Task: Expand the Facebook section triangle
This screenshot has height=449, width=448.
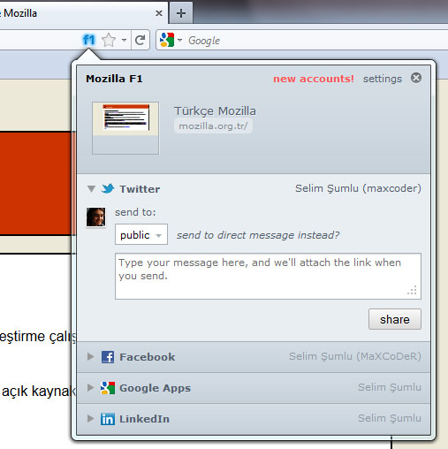Action: coord(90,357)
